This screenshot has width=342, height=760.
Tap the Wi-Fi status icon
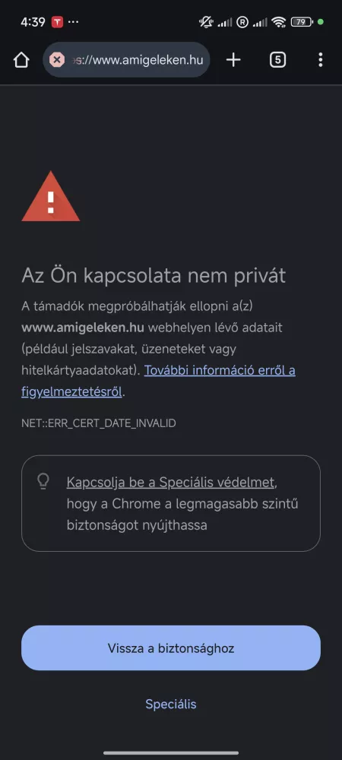tap(279, 22)
